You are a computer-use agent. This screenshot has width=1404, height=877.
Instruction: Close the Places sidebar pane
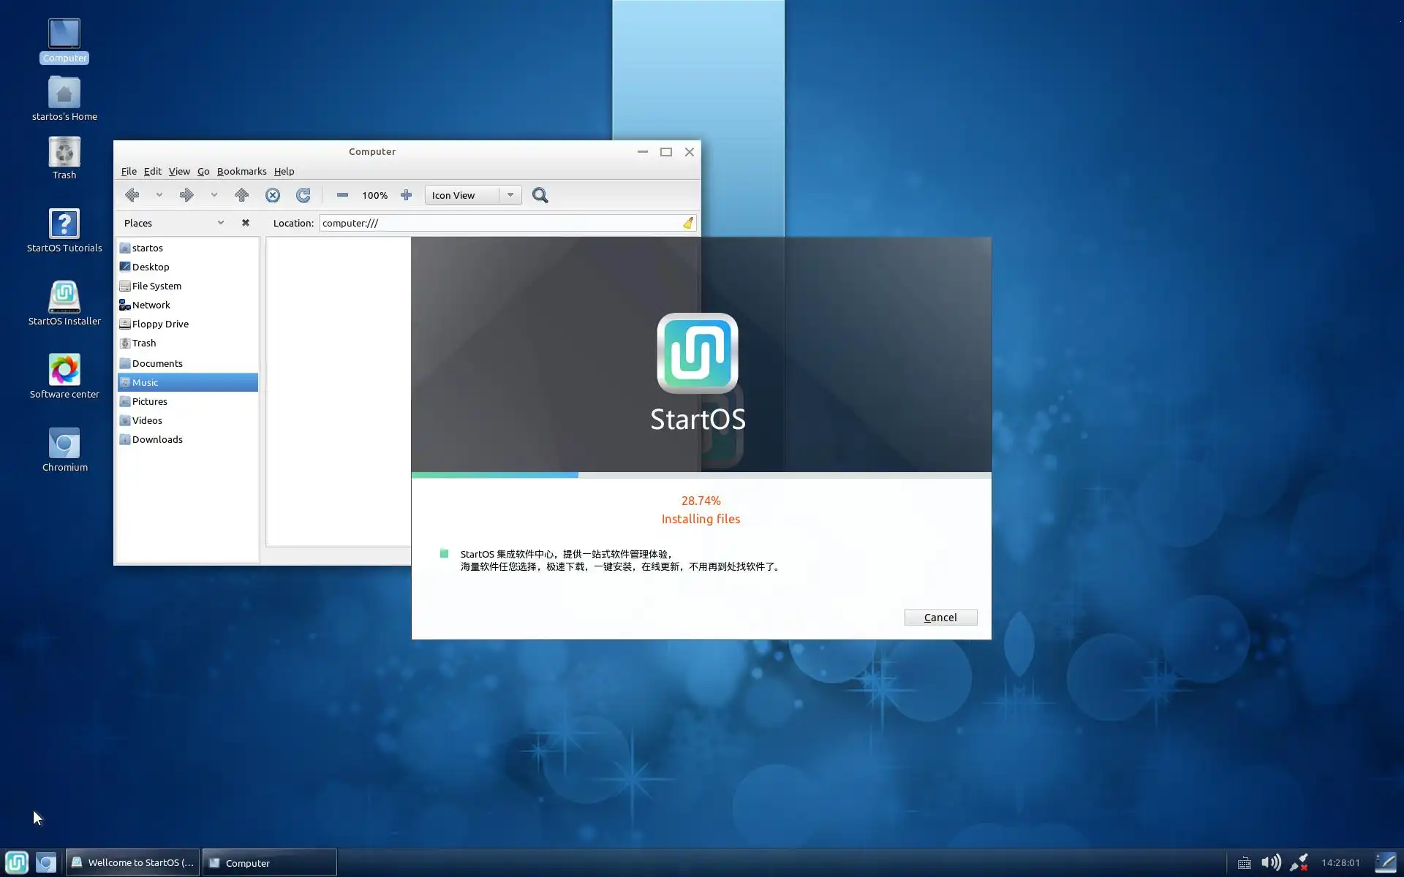tap(246, 223)
